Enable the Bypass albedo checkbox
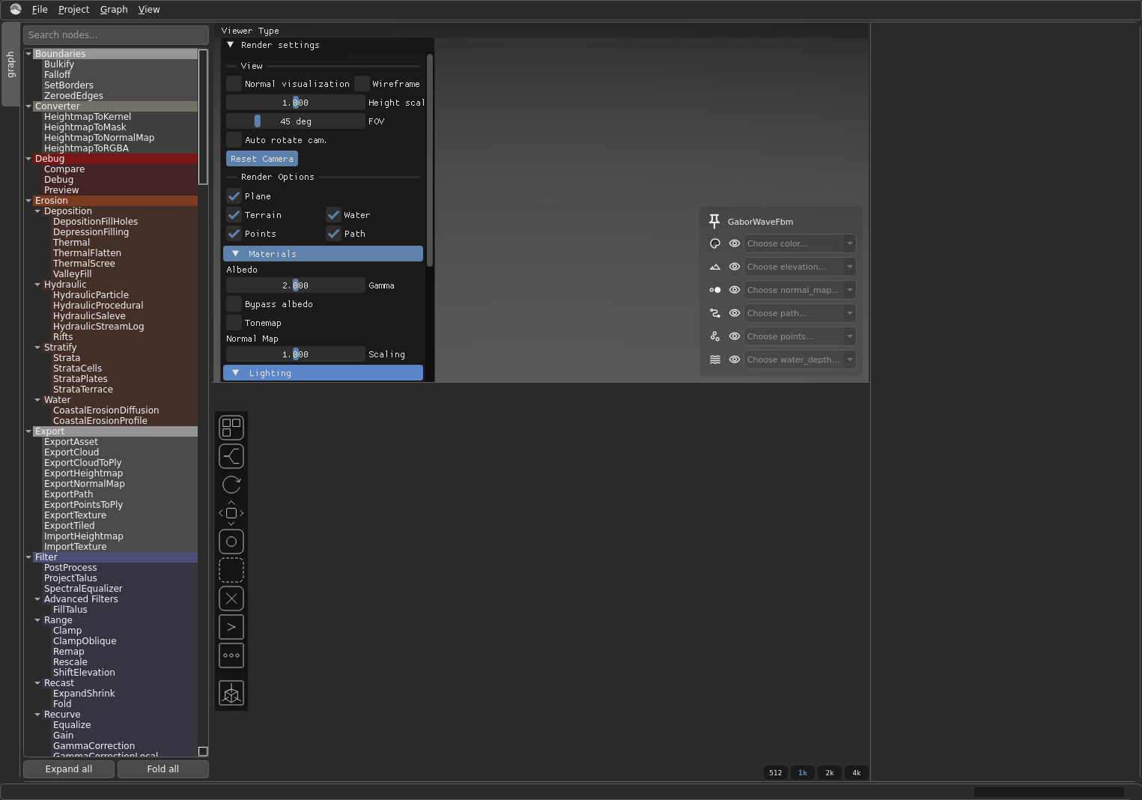This screenshot has width=1142, height=800. click(x=234, y=304)
